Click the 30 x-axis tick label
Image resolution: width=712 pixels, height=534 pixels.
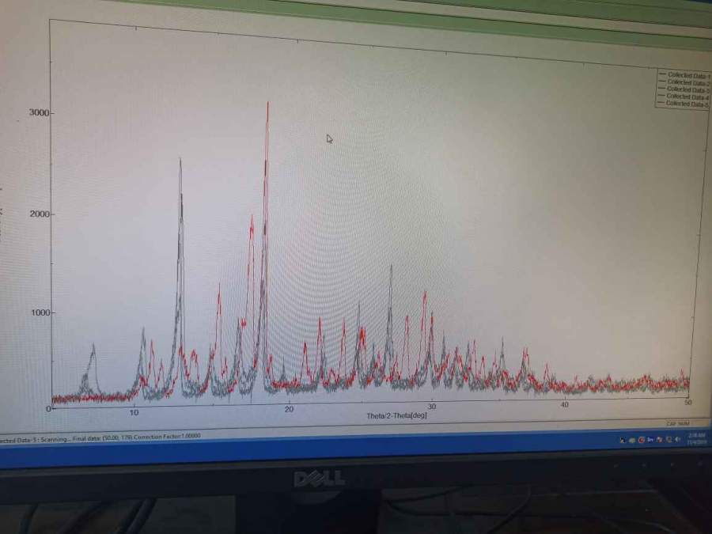pyautogui.click(x=432, y=407)
